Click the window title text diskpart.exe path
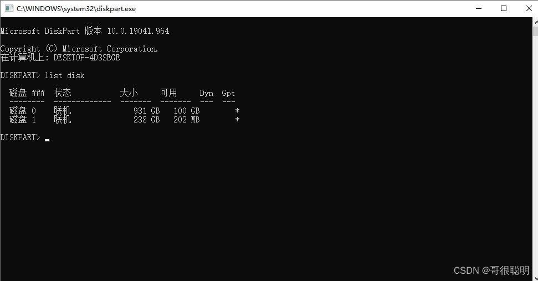538x281 pixels. [76, 9]
